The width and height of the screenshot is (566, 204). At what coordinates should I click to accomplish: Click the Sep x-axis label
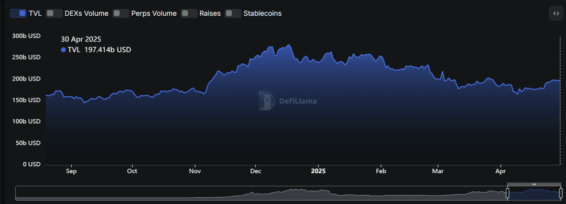[x=71, y=171]
